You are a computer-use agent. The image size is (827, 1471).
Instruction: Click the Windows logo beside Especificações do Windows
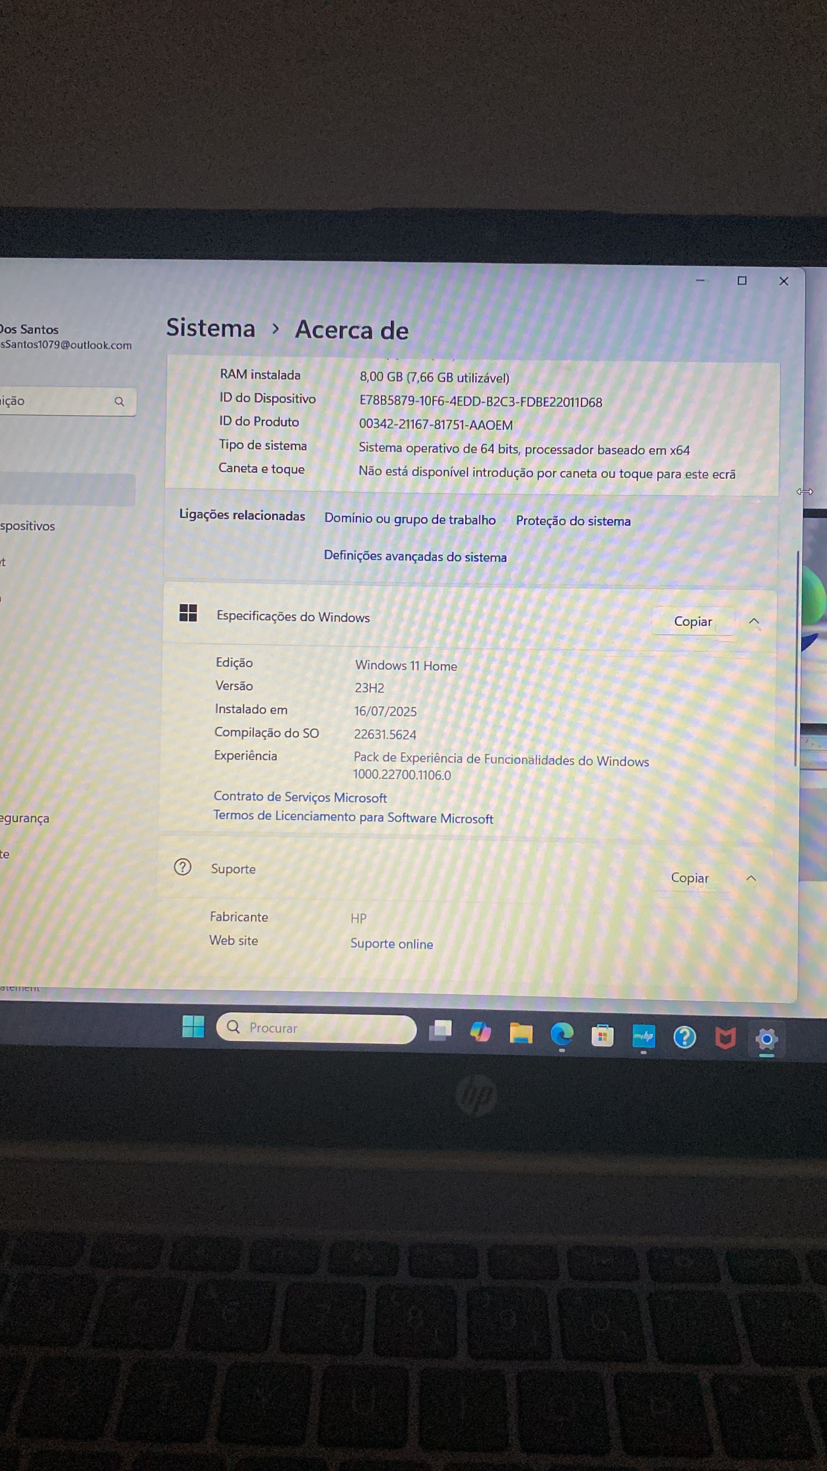click(x=188, y=613)
